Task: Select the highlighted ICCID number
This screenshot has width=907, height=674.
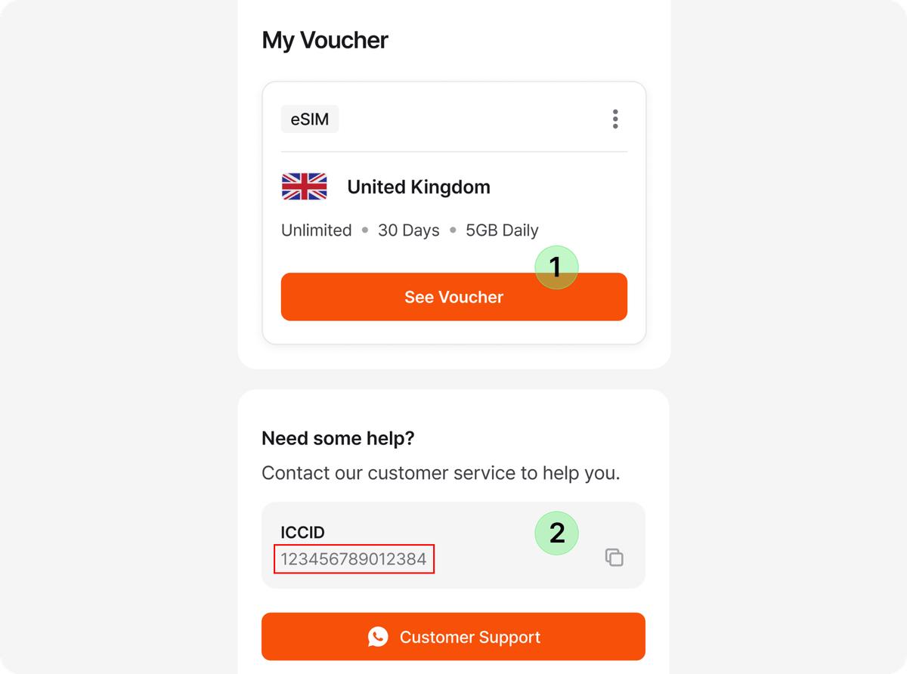Action: (x=354, y=559)
